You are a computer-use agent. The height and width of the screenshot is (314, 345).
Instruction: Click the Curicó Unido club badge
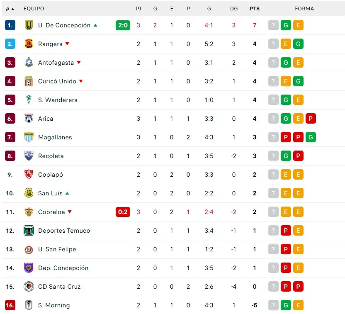(29, 81)
